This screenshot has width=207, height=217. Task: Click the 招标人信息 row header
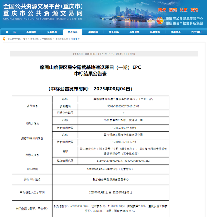(32, 124)
